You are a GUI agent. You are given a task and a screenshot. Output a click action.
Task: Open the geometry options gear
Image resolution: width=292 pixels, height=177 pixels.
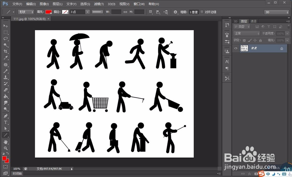click(x=175, y=12)
